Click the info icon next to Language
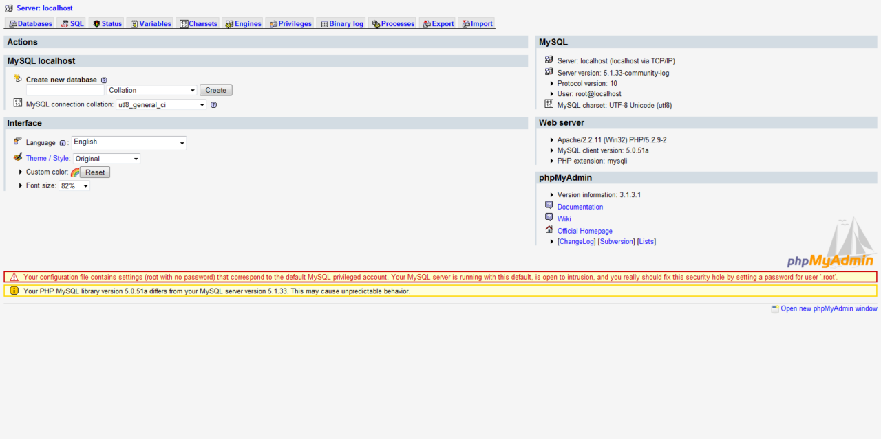Screen dimensions: 881x439 click(x=62, y=143)
